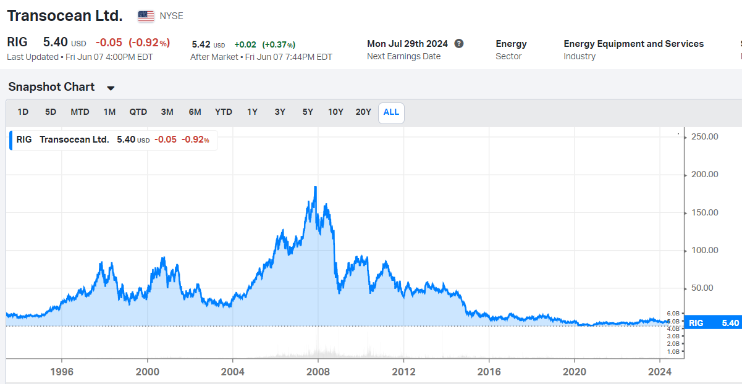Select the ALL range tab

click(391, 112)
